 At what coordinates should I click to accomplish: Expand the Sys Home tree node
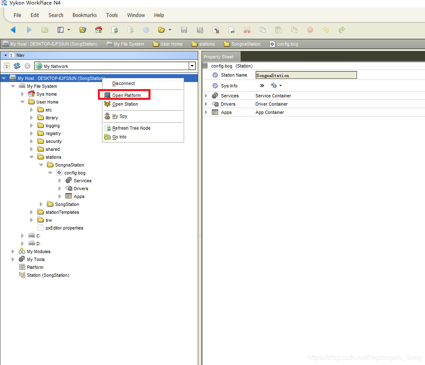pos(22,94)
